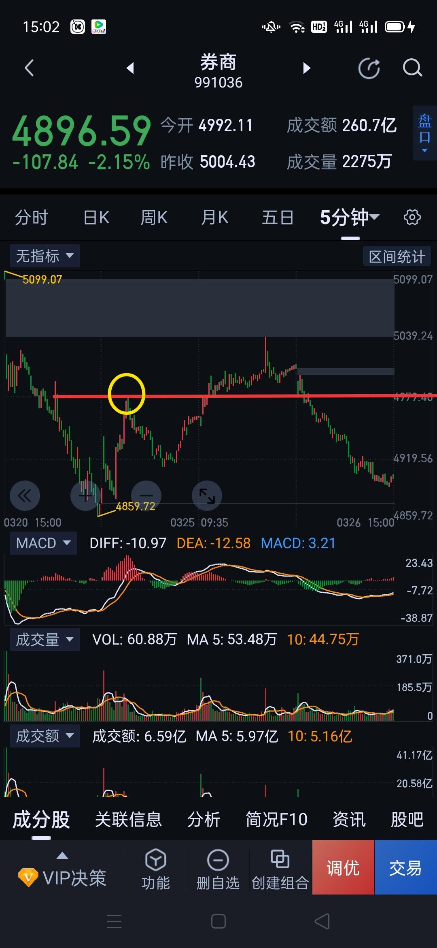Select the 股吧 tab
This screenshot has width=437, height=948.
407,820
